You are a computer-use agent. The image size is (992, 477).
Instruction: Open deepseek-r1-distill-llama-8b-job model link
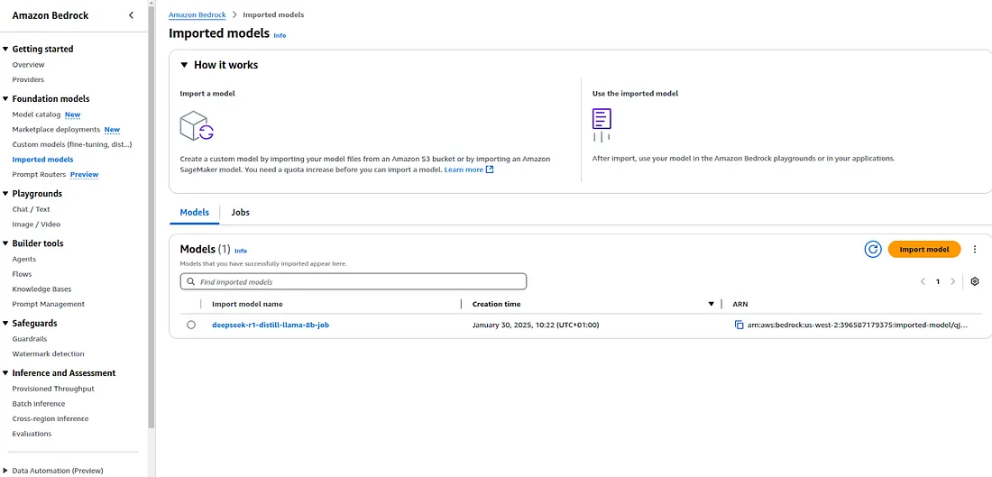[271, 326]
